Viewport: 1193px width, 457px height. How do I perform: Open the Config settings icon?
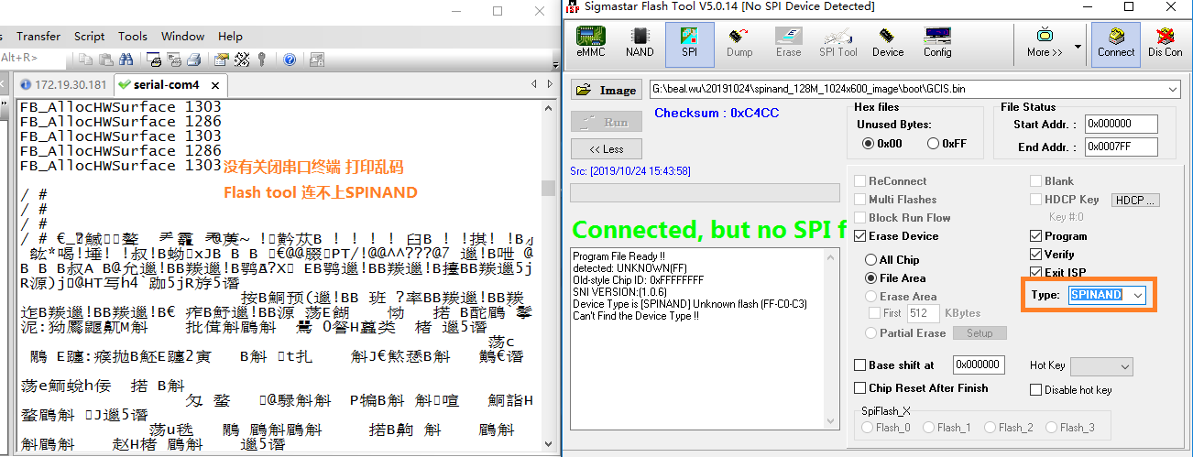pos(936,42)
